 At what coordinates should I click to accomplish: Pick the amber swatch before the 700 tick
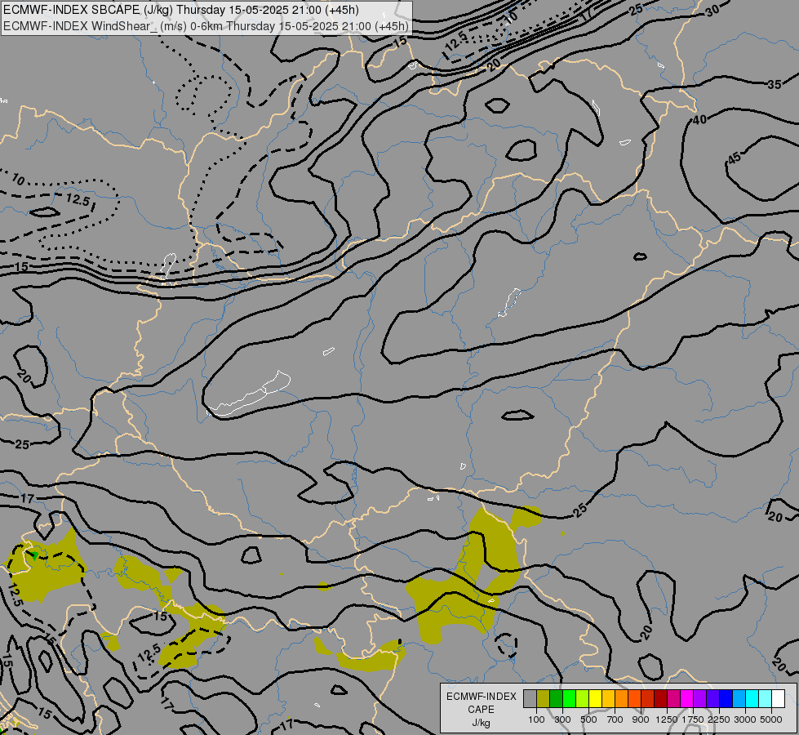click(x=608, y=699)
